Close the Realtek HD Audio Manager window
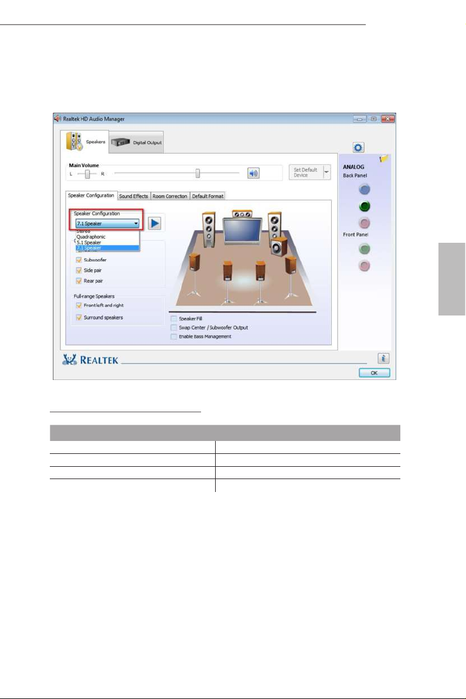The height and width of the screenshot is (699, 466). click(388, 119)
